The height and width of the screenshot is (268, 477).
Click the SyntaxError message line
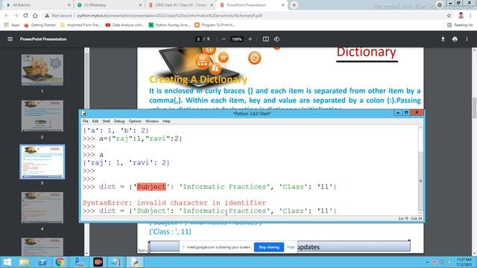click(x=174, y=202)
